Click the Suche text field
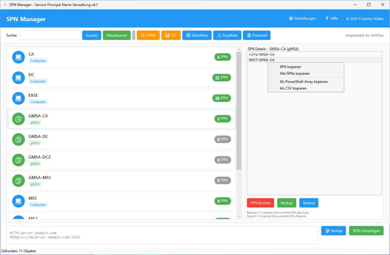 tap(50, 35)
